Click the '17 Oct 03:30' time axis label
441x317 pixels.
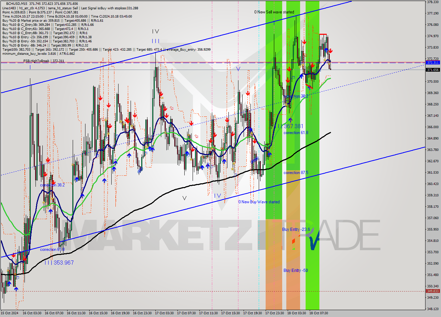click(164, 313)
